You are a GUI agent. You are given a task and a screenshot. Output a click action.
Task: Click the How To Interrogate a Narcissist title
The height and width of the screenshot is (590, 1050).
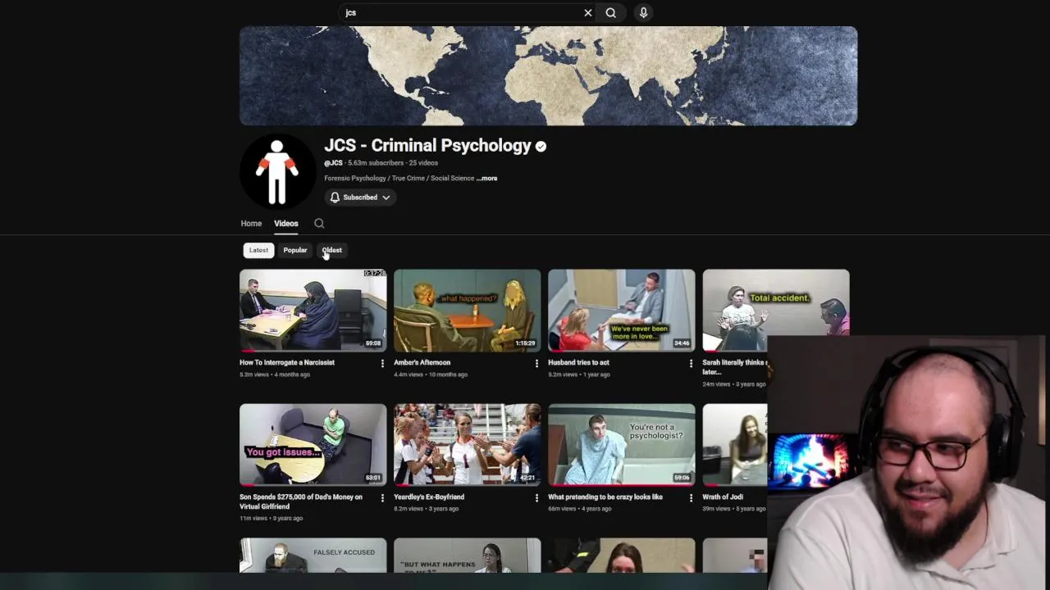coord(287,362)
